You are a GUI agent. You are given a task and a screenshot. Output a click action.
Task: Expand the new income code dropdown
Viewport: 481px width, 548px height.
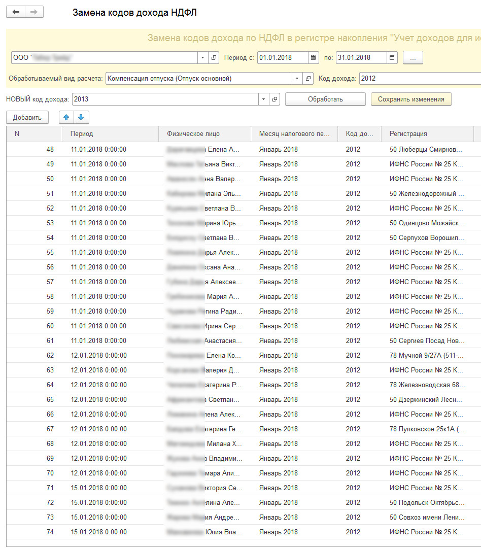click(263, 99)
